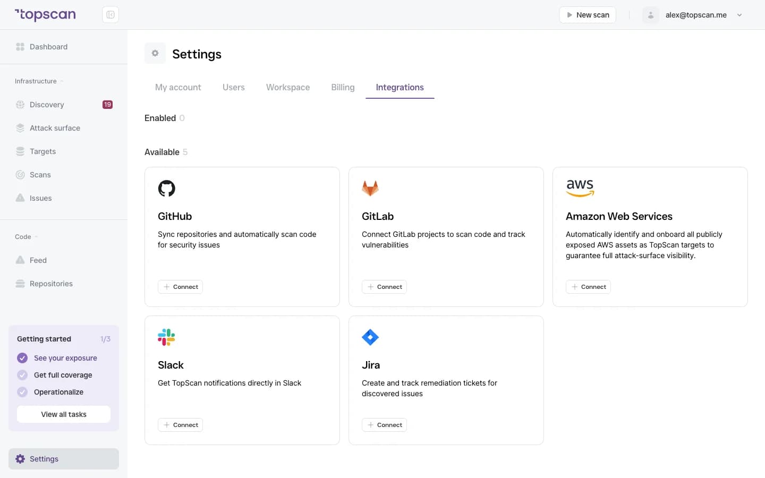Image resolution: width=765 pixels, height=478 pixels.
Task: Click the topscan logo
Action: pyautogui.click(x=45, y=15)
